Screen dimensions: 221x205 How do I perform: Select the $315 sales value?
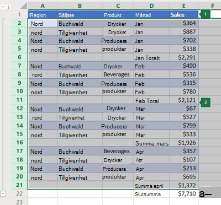tap(183, 83)
